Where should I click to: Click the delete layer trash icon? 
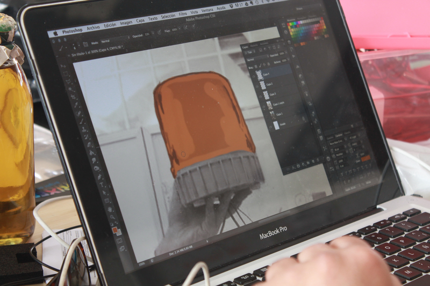pos(318,160)
